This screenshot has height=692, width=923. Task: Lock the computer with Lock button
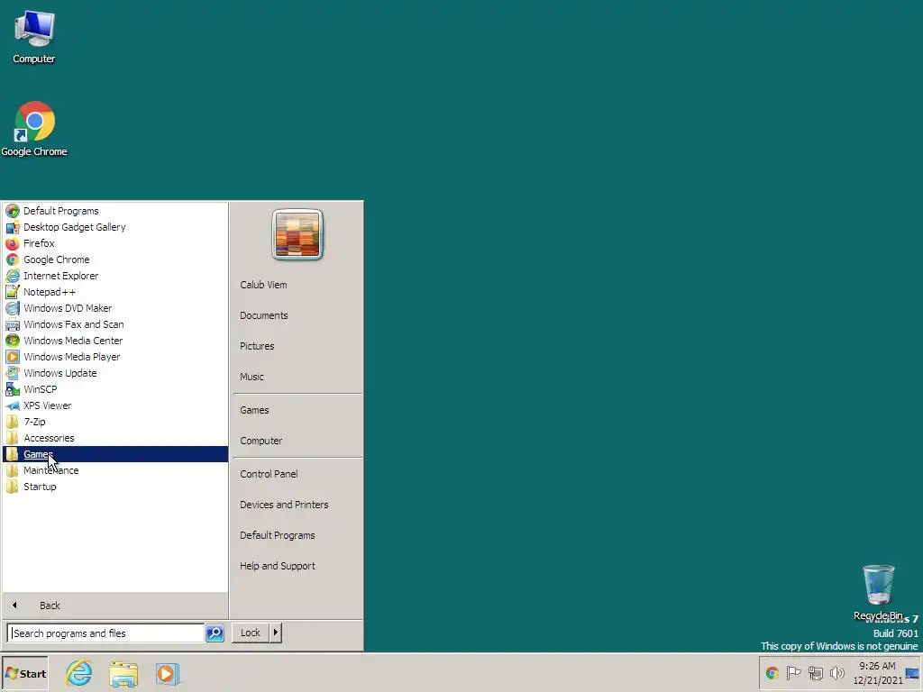(251, 633)
